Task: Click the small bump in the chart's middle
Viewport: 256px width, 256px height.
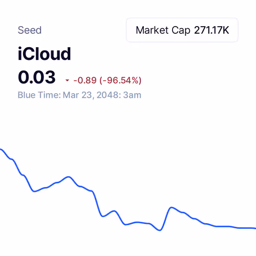Action: pyautogui.click(x=114, y=211)
